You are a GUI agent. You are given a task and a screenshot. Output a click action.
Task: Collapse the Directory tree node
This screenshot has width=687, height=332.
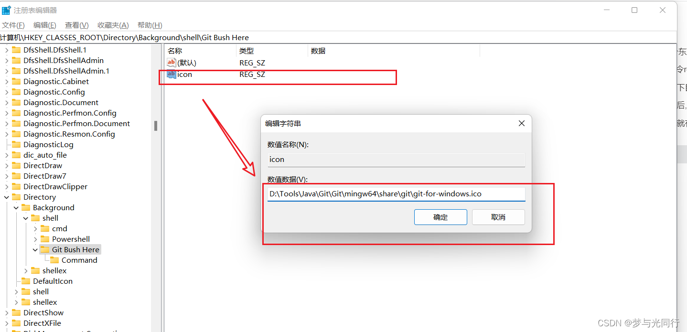tap(7, 197)
